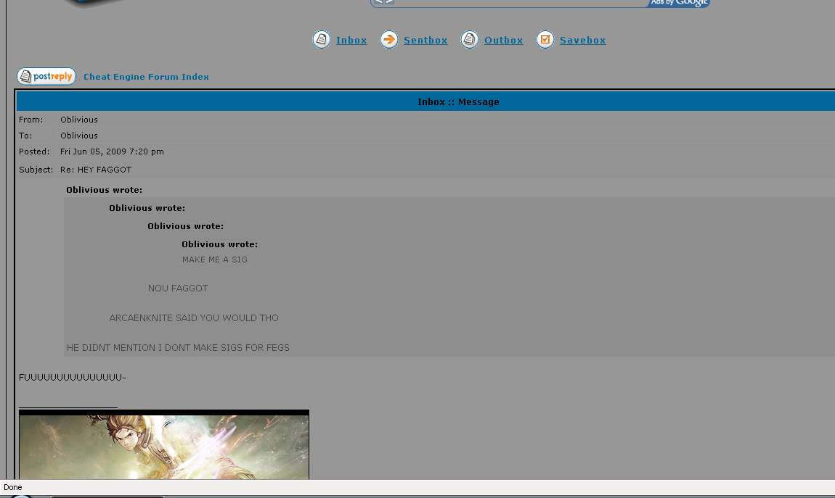Click the quoted text 'NOU FAGGOT'

pyautogui.click(x=178, y=289)
